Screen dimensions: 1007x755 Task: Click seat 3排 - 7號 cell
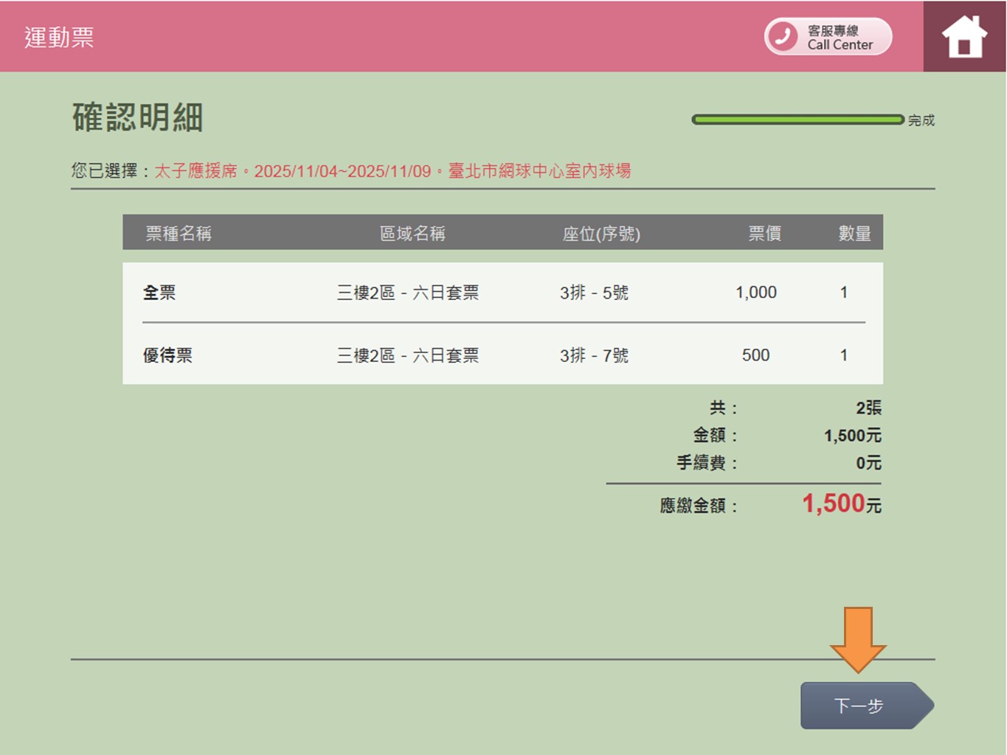click(594, 355)
